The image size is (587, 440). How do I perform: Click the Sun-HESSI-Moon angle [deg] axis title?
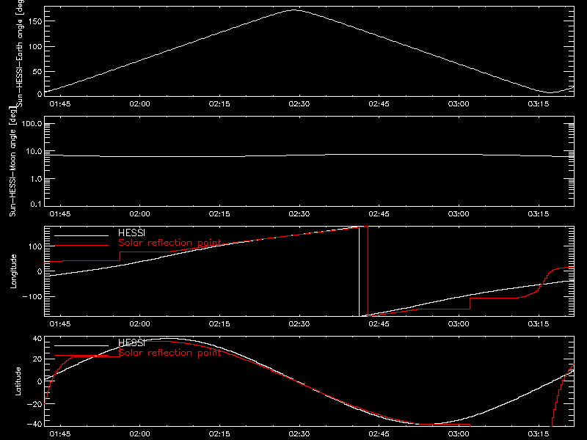click(x=12, y=161)
